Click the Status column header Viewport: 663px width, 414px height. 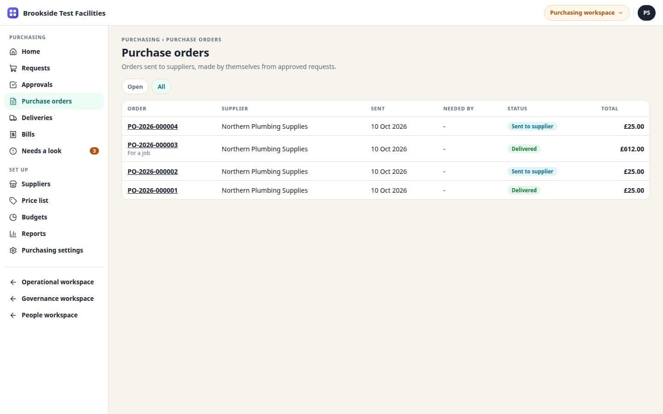pos(517,109)
